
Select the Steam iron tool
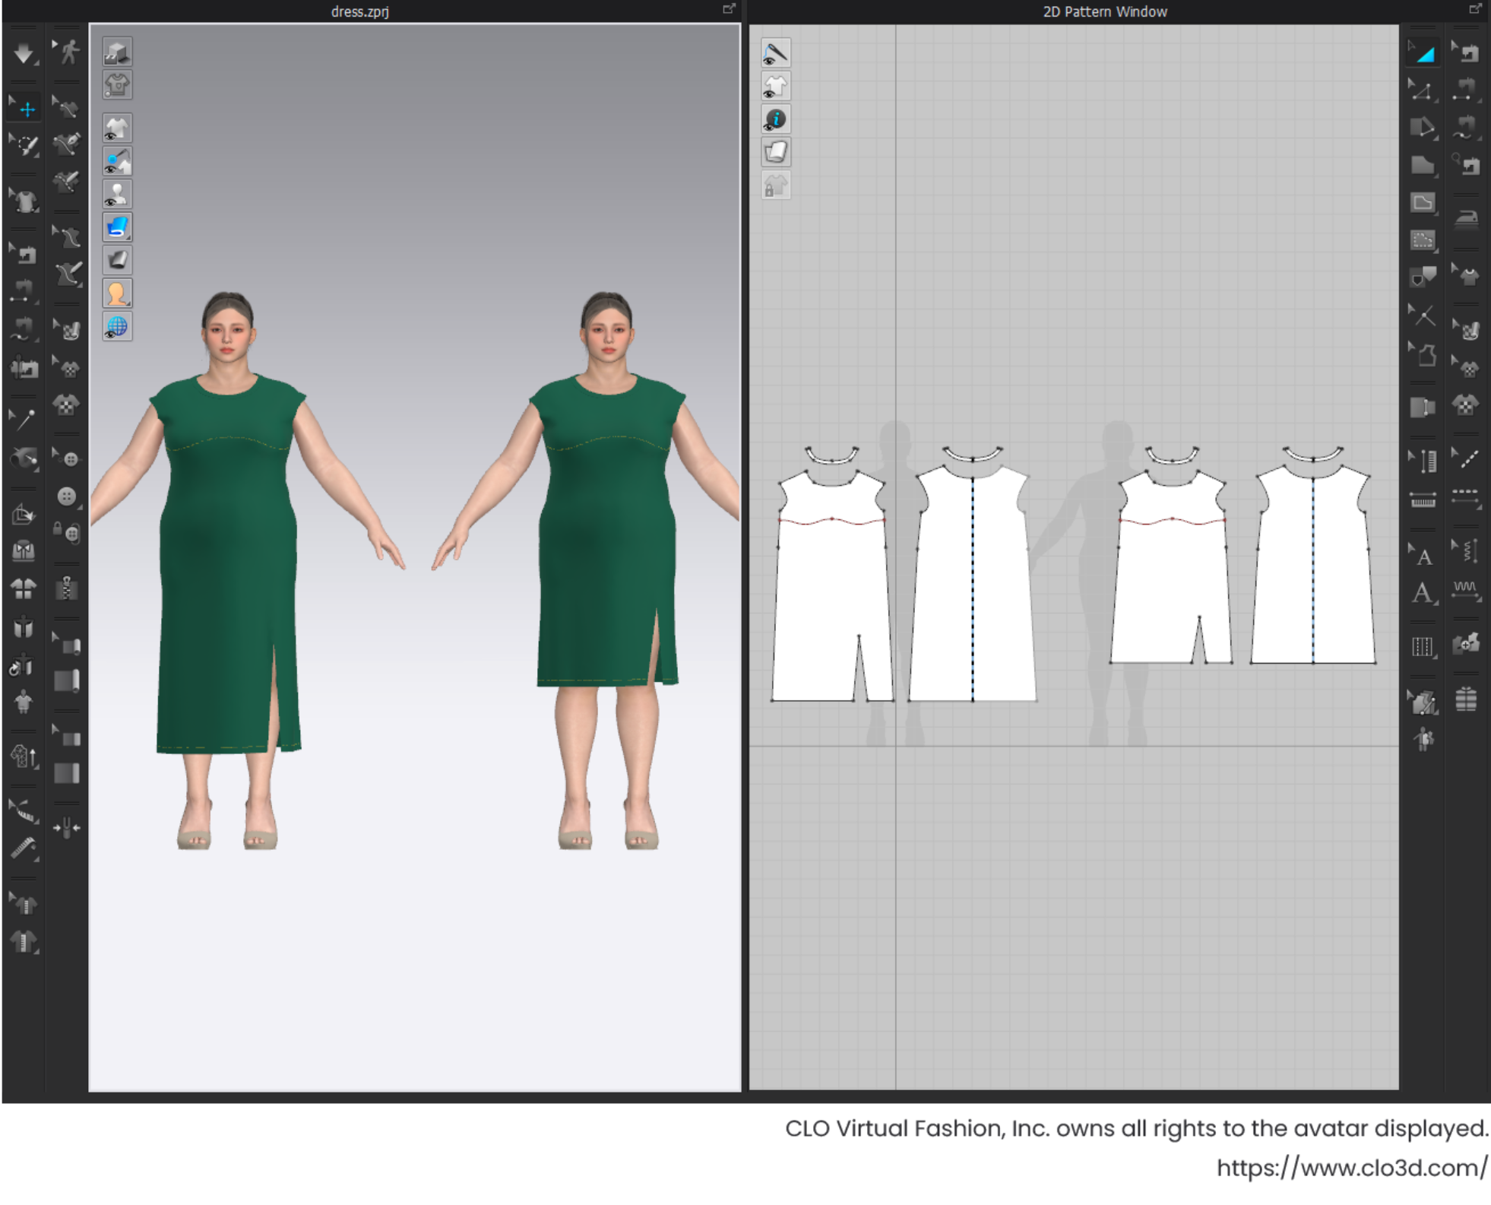pos(1466,220)
